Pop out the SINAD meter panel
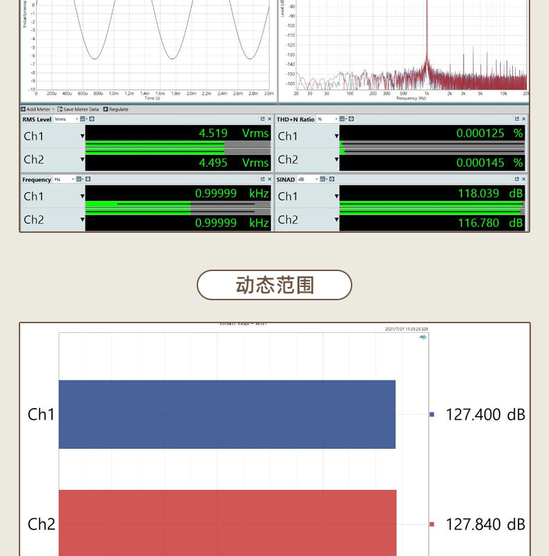Image resolution: width=549 pixels, height=556 pixels. click(x=517, y=179)
